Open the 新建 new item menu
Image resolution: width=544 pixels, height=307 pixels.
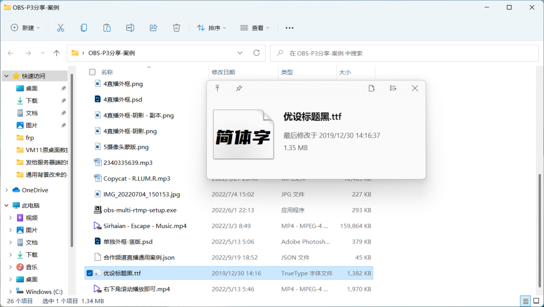pos(25,28)
